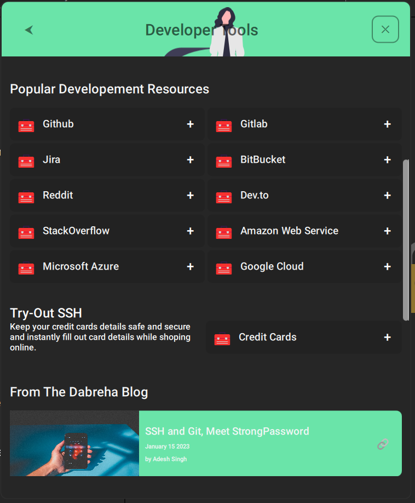This screenshot has height=503, width=415.
Task: Select the Dev.to resource item
Action: point(254,195)
